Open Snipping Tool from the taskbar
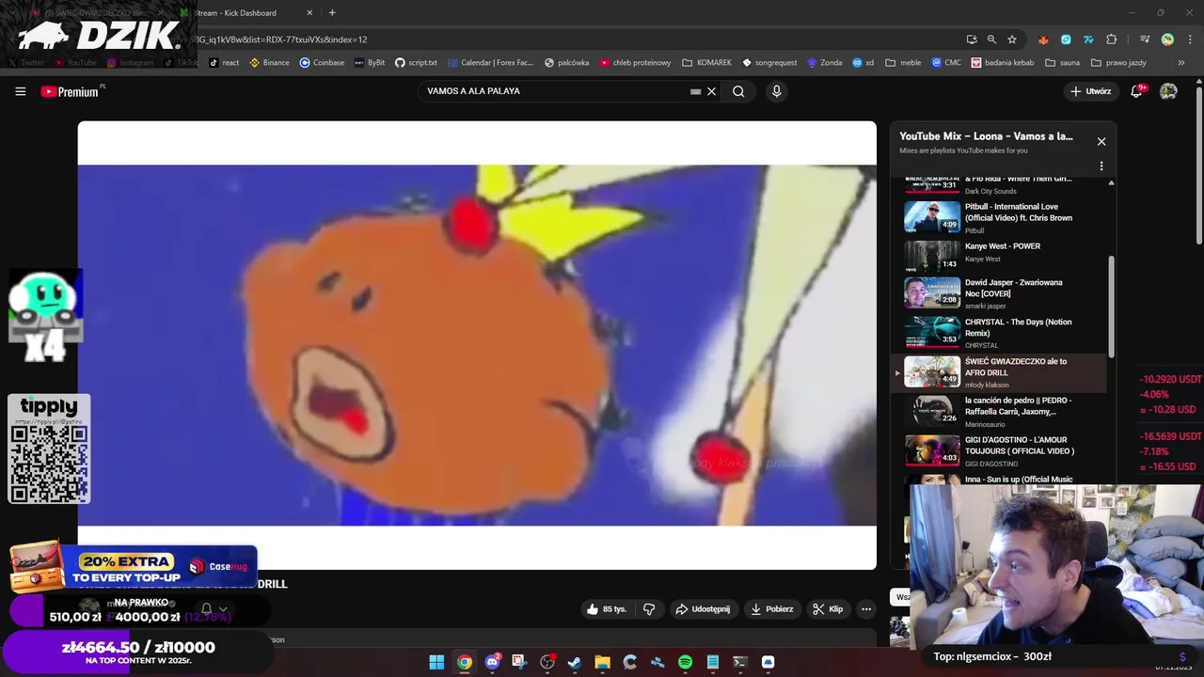This screenshot has width=1204, height=677. click(x=519, y=662)
